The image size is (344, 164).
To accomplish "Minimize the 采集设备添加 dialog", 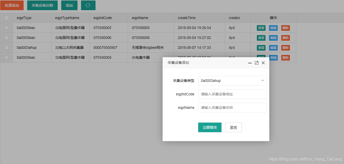I will (x=250, y=63).
